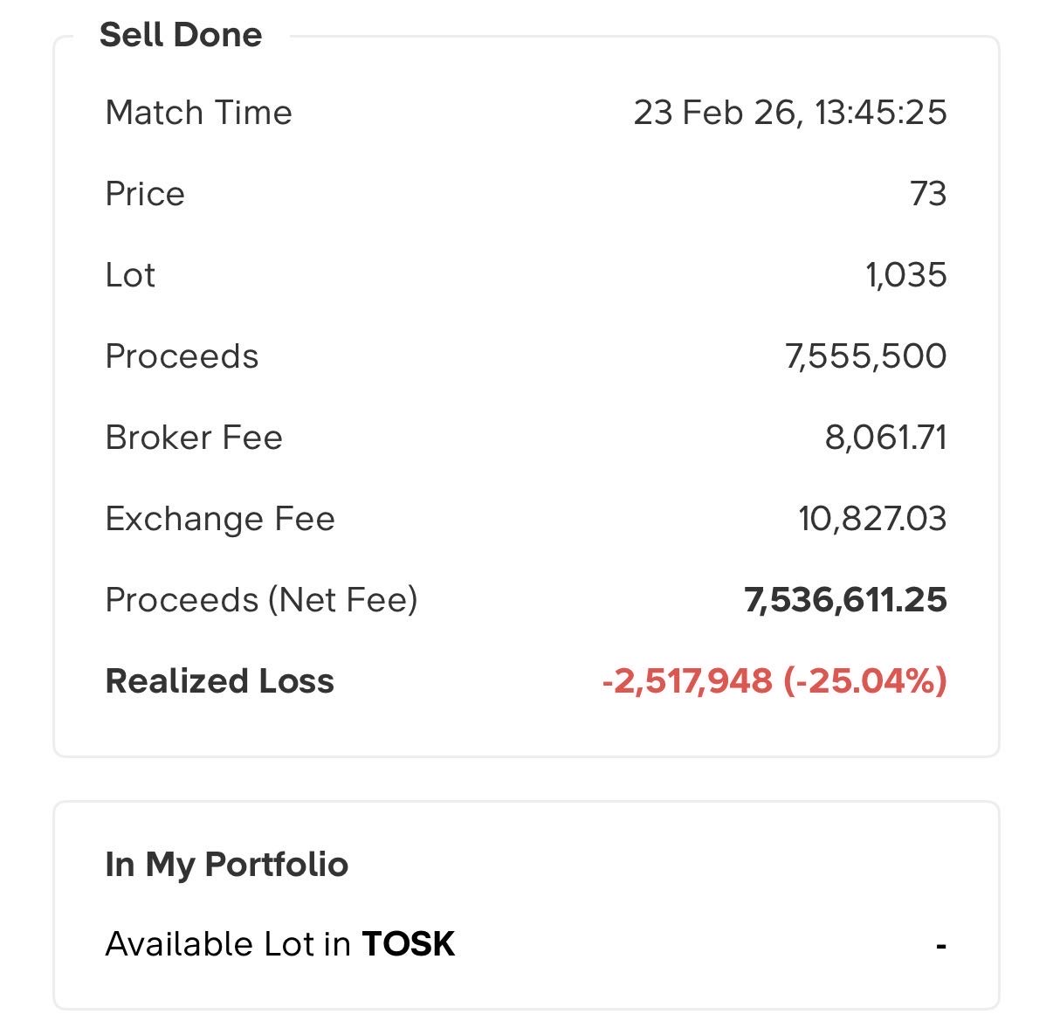The height and width of the screenshot is (1035, 1053).
Task: Tap the price value 73
Action: (927, 194)
